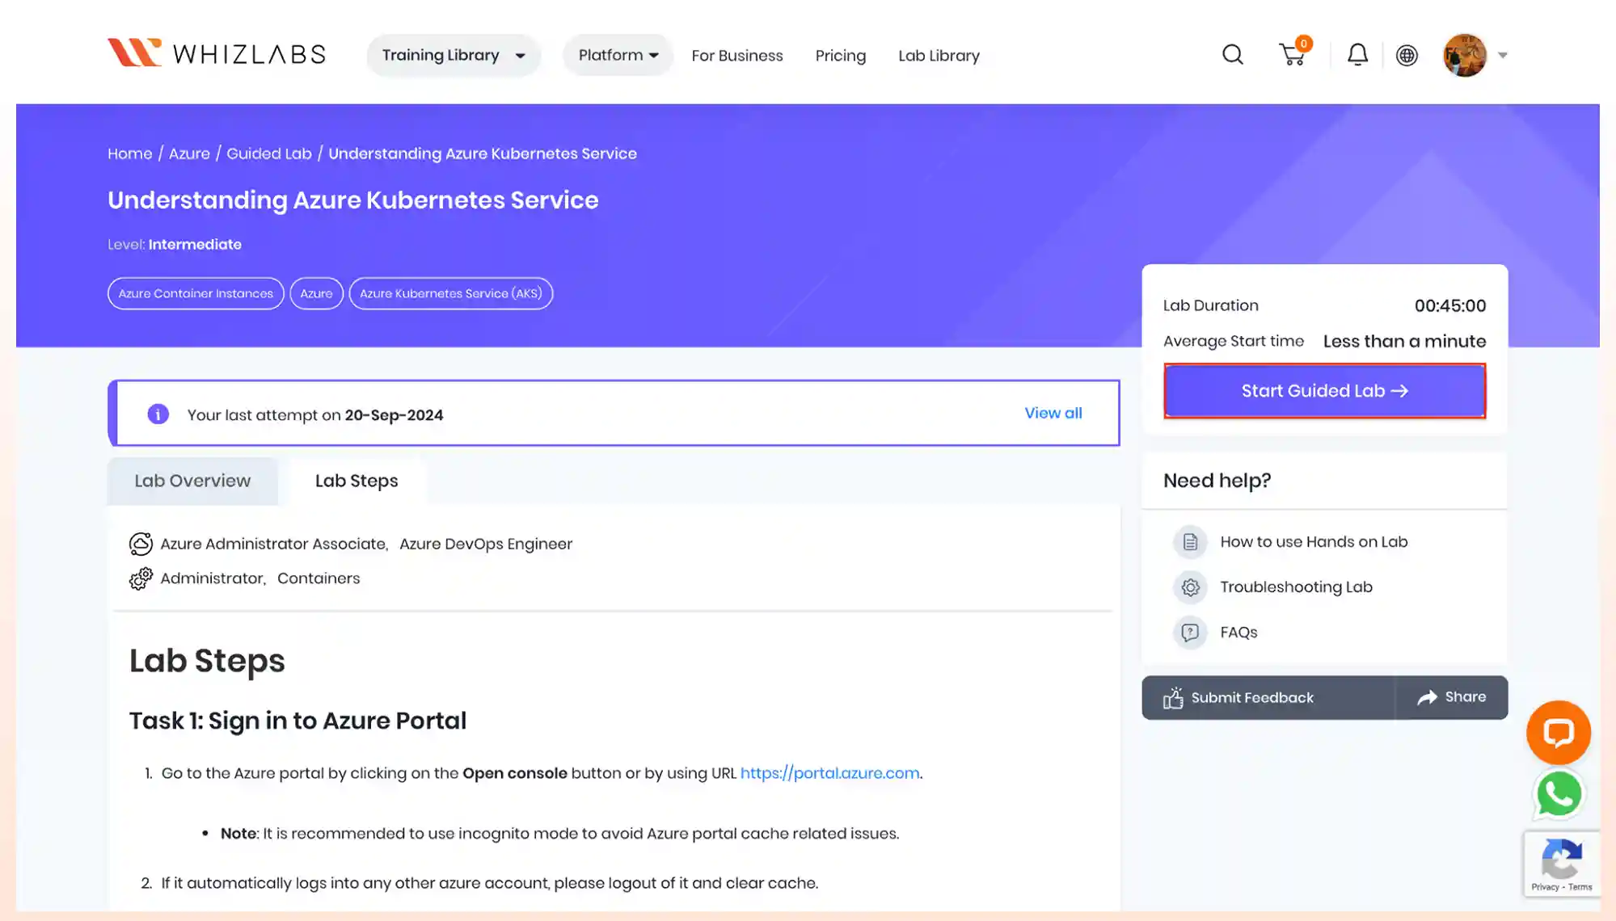The width and height of the screenshot is (1616, 921).
Task: Open the portal.azure.com link
Action: [x=829, y=773]
